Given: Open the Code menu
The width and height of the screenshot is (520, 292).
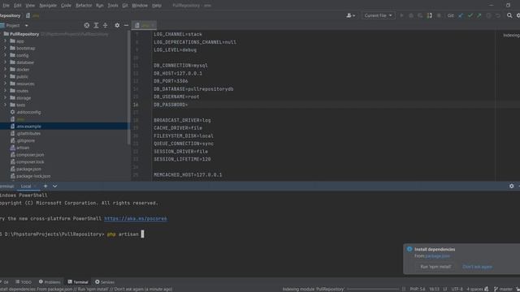Looking at the screenshot, I should pyautogui.click(x=66, y=6).
